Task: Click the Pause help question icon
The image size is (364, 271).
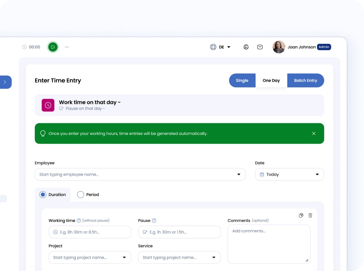Action: point(154,221)
